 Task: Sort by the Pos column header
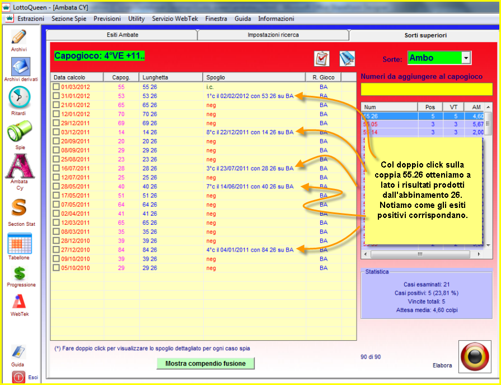[x=430, y=107]
